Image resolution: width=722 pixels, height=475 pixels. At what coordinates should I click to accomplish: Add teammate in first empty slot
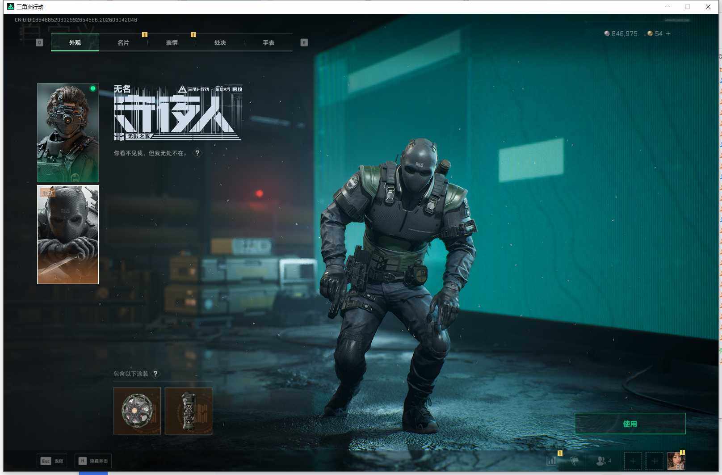point(633,461)
